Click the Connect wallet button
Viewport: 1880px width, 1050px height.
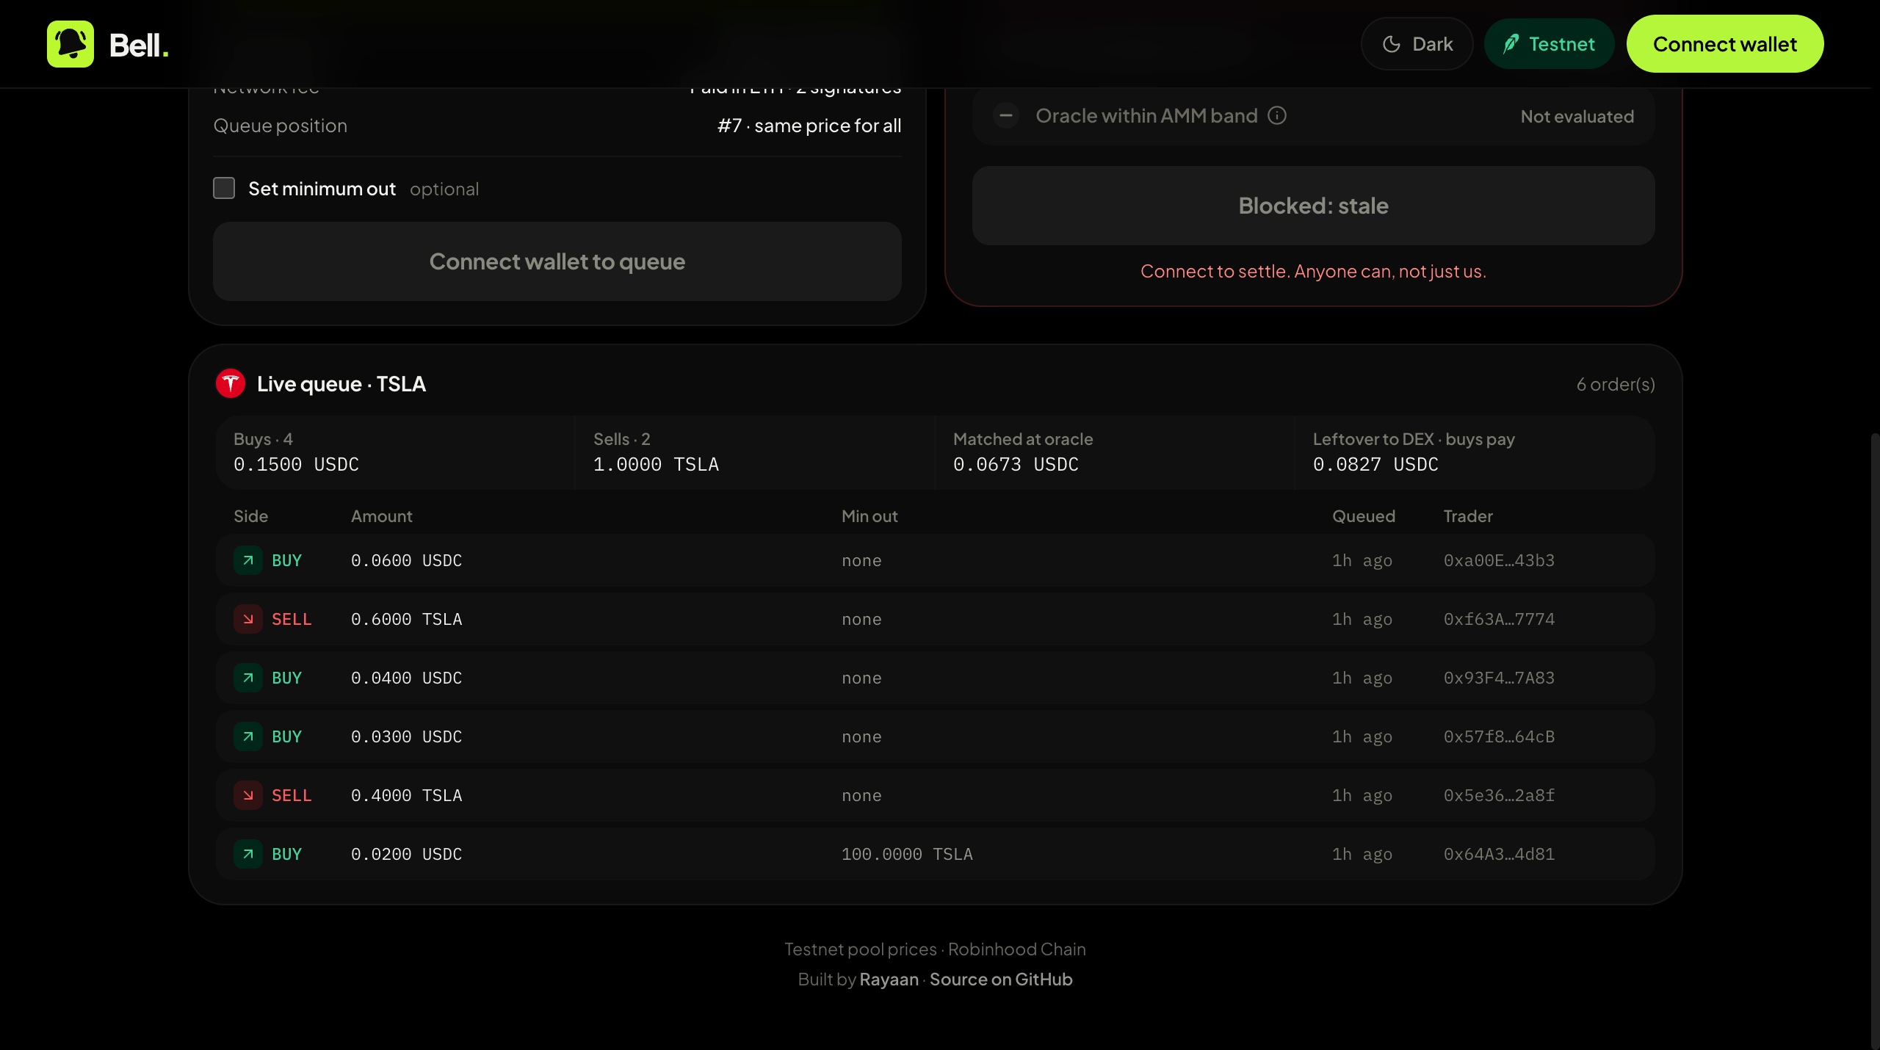(1725, 44)
